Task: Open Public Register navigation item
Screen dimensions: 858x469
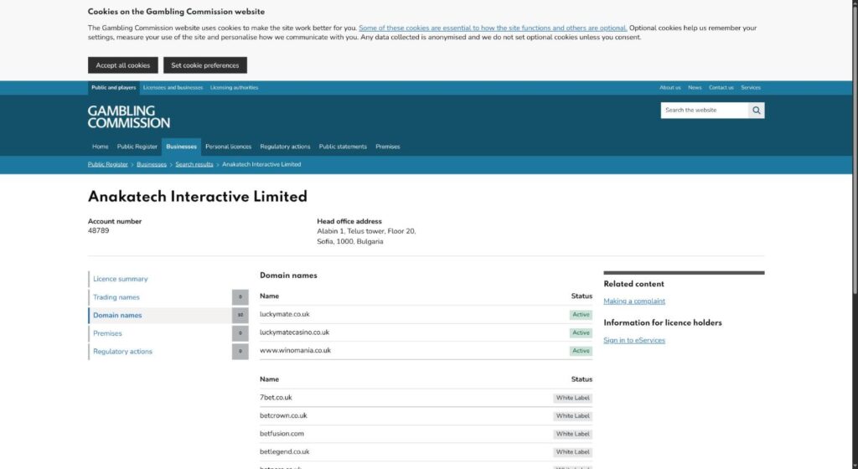Action: point(137,147)
